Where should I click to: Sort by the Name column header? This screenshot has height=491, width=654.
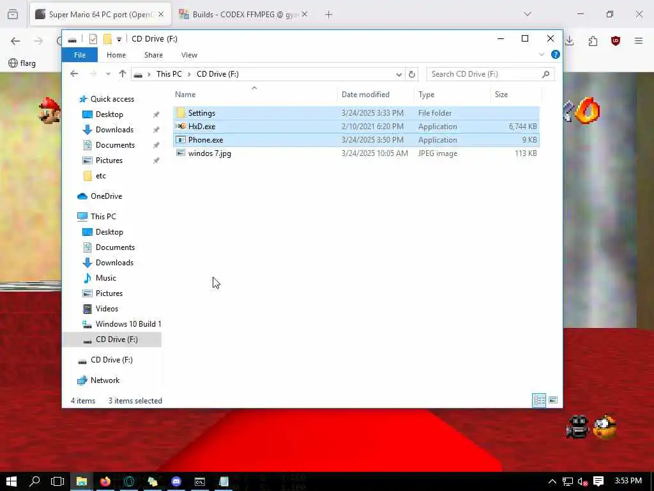(185, 95)
